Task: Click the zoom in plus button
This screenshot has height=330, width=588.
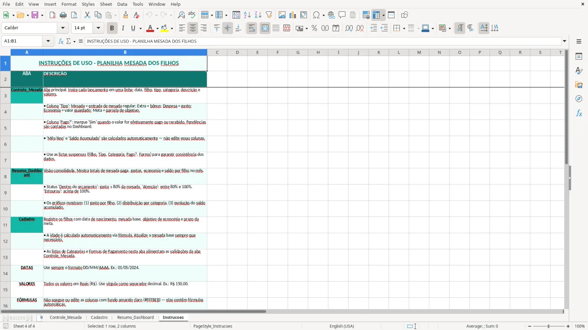Action: tap(568, 326)
